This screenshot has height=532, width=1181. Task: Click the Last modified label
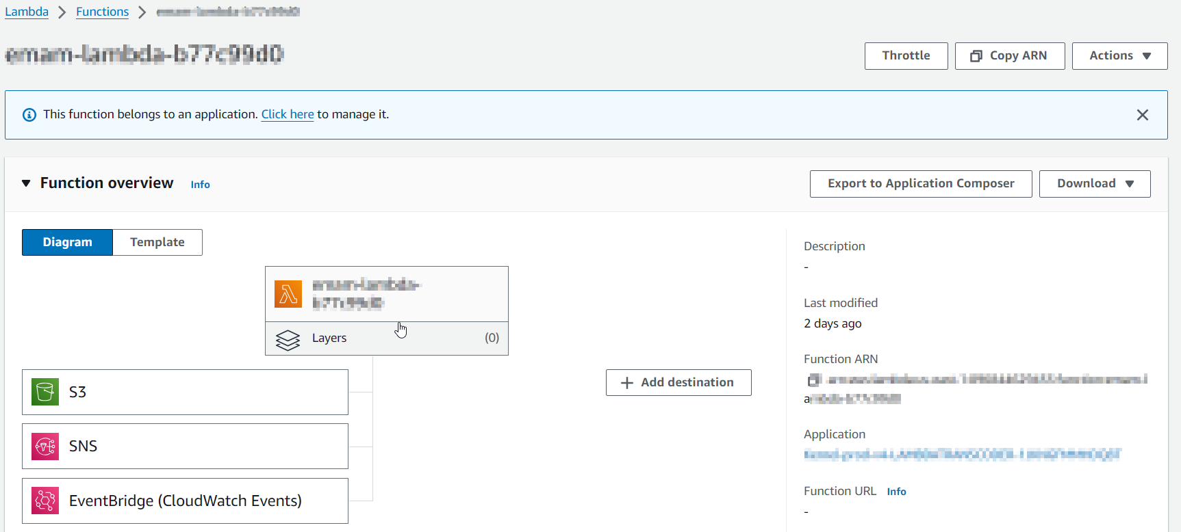(841, 303)
